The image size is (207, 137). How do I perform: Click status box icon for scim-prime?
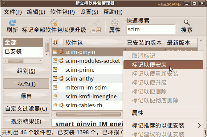point(55,70)
